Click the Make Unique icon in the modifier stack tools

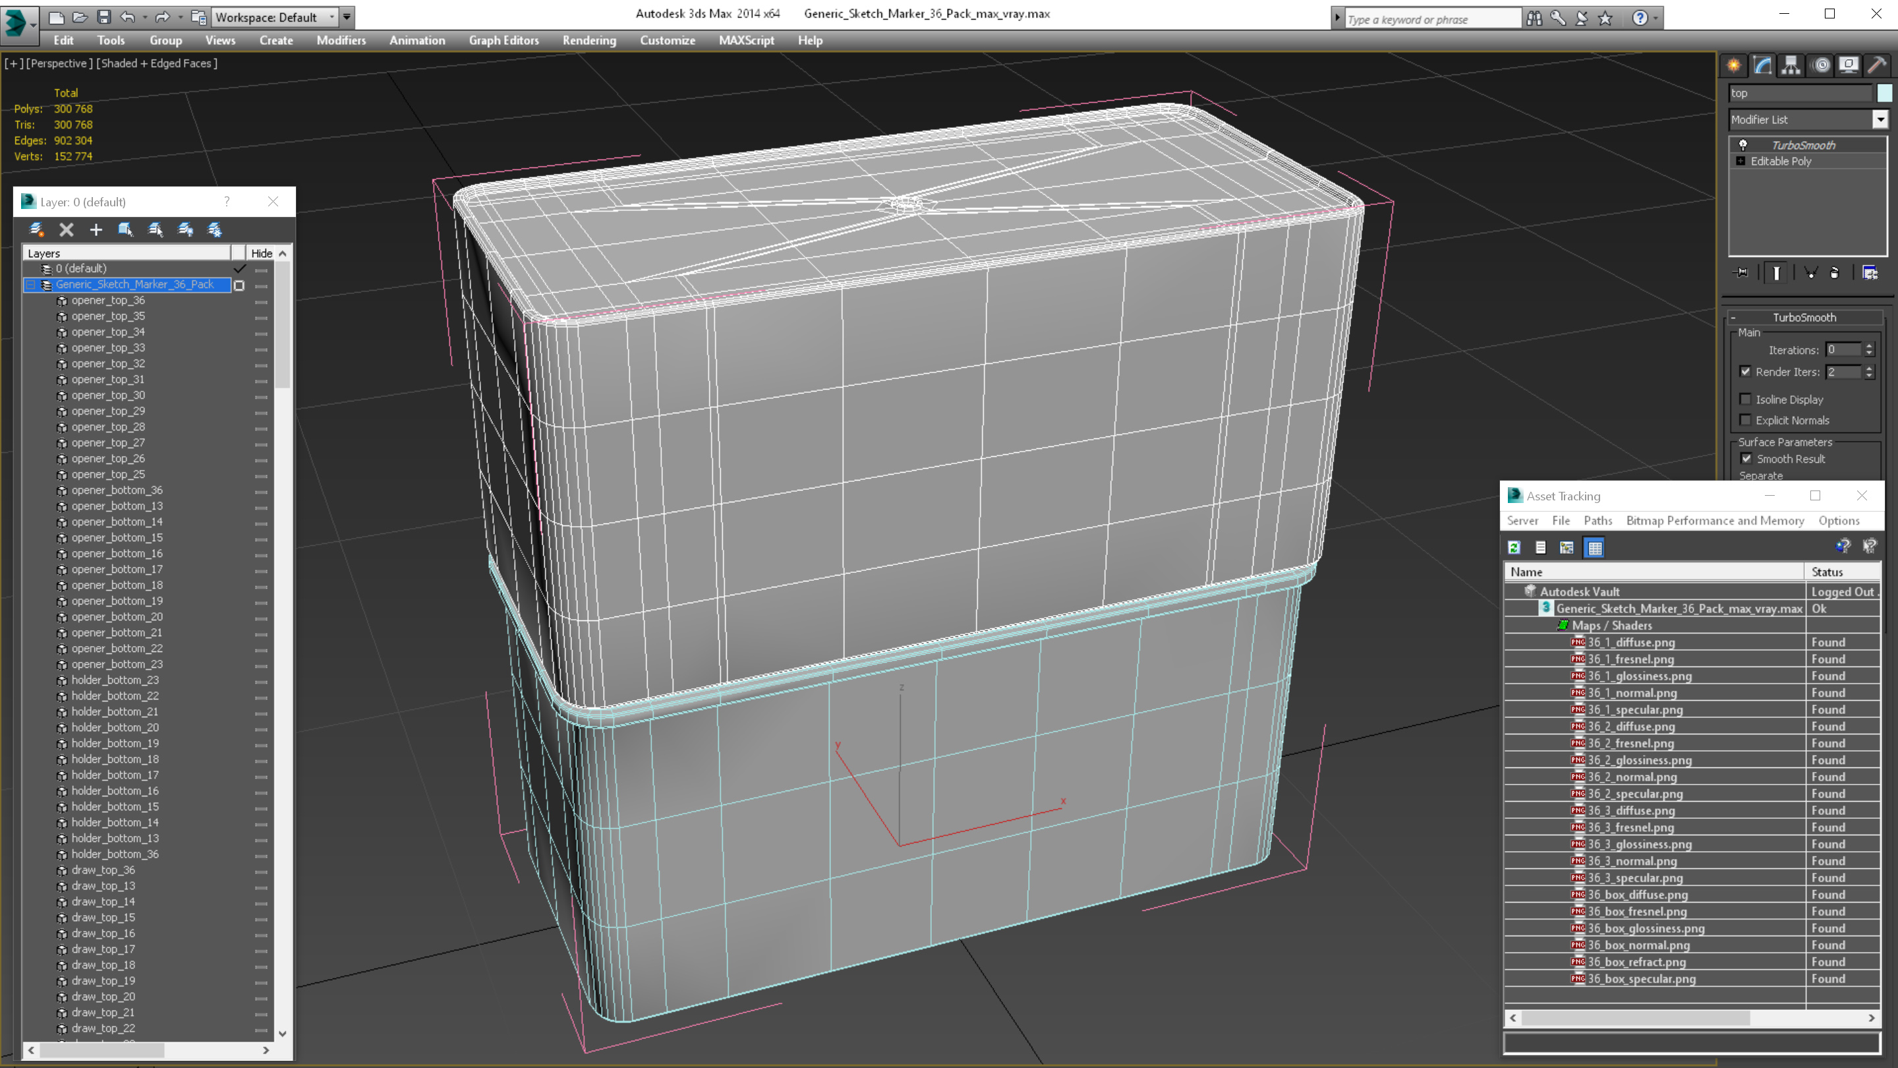1810,273
